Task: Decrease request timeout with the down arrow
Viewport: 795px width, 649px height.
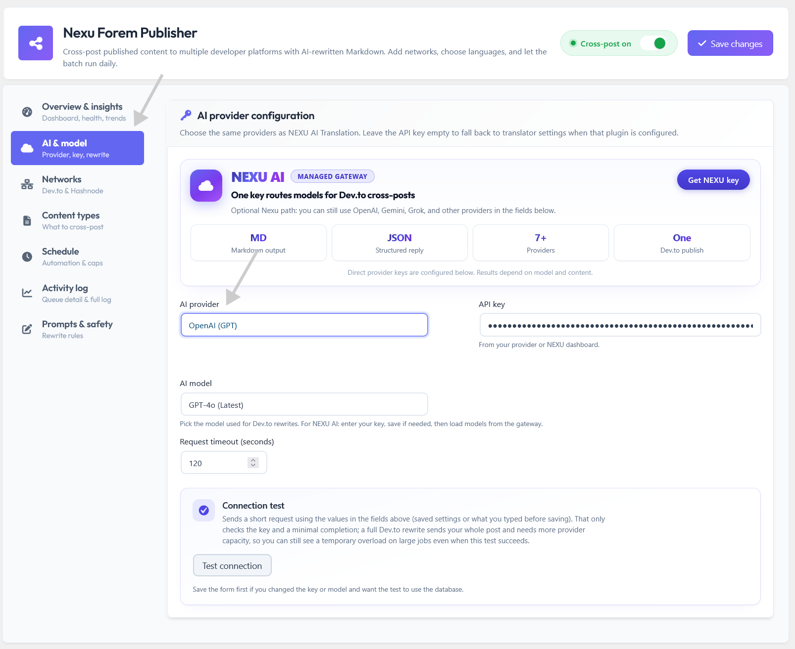Action: pos(253,466)
